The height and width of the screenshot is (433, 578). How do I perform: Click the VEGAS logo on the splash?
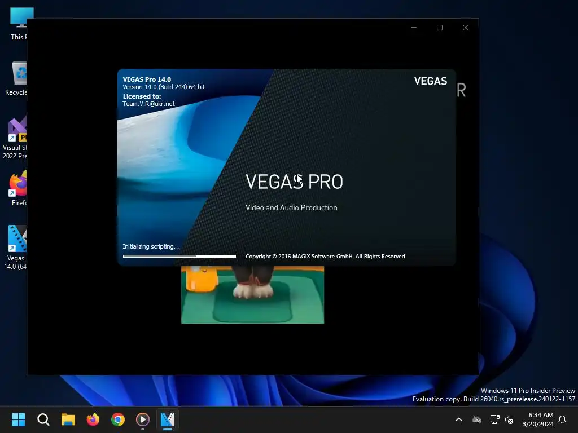click(x=431, y=81)
